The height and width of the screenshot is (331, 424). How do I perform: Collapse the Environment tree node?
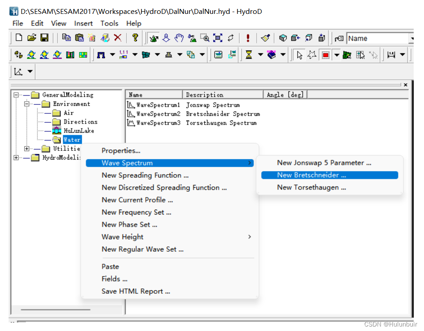(x=27, y=103)
